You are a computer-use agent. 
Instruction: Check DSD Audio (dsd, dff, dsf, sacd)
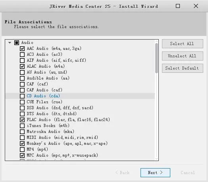[x=22, y=108]
